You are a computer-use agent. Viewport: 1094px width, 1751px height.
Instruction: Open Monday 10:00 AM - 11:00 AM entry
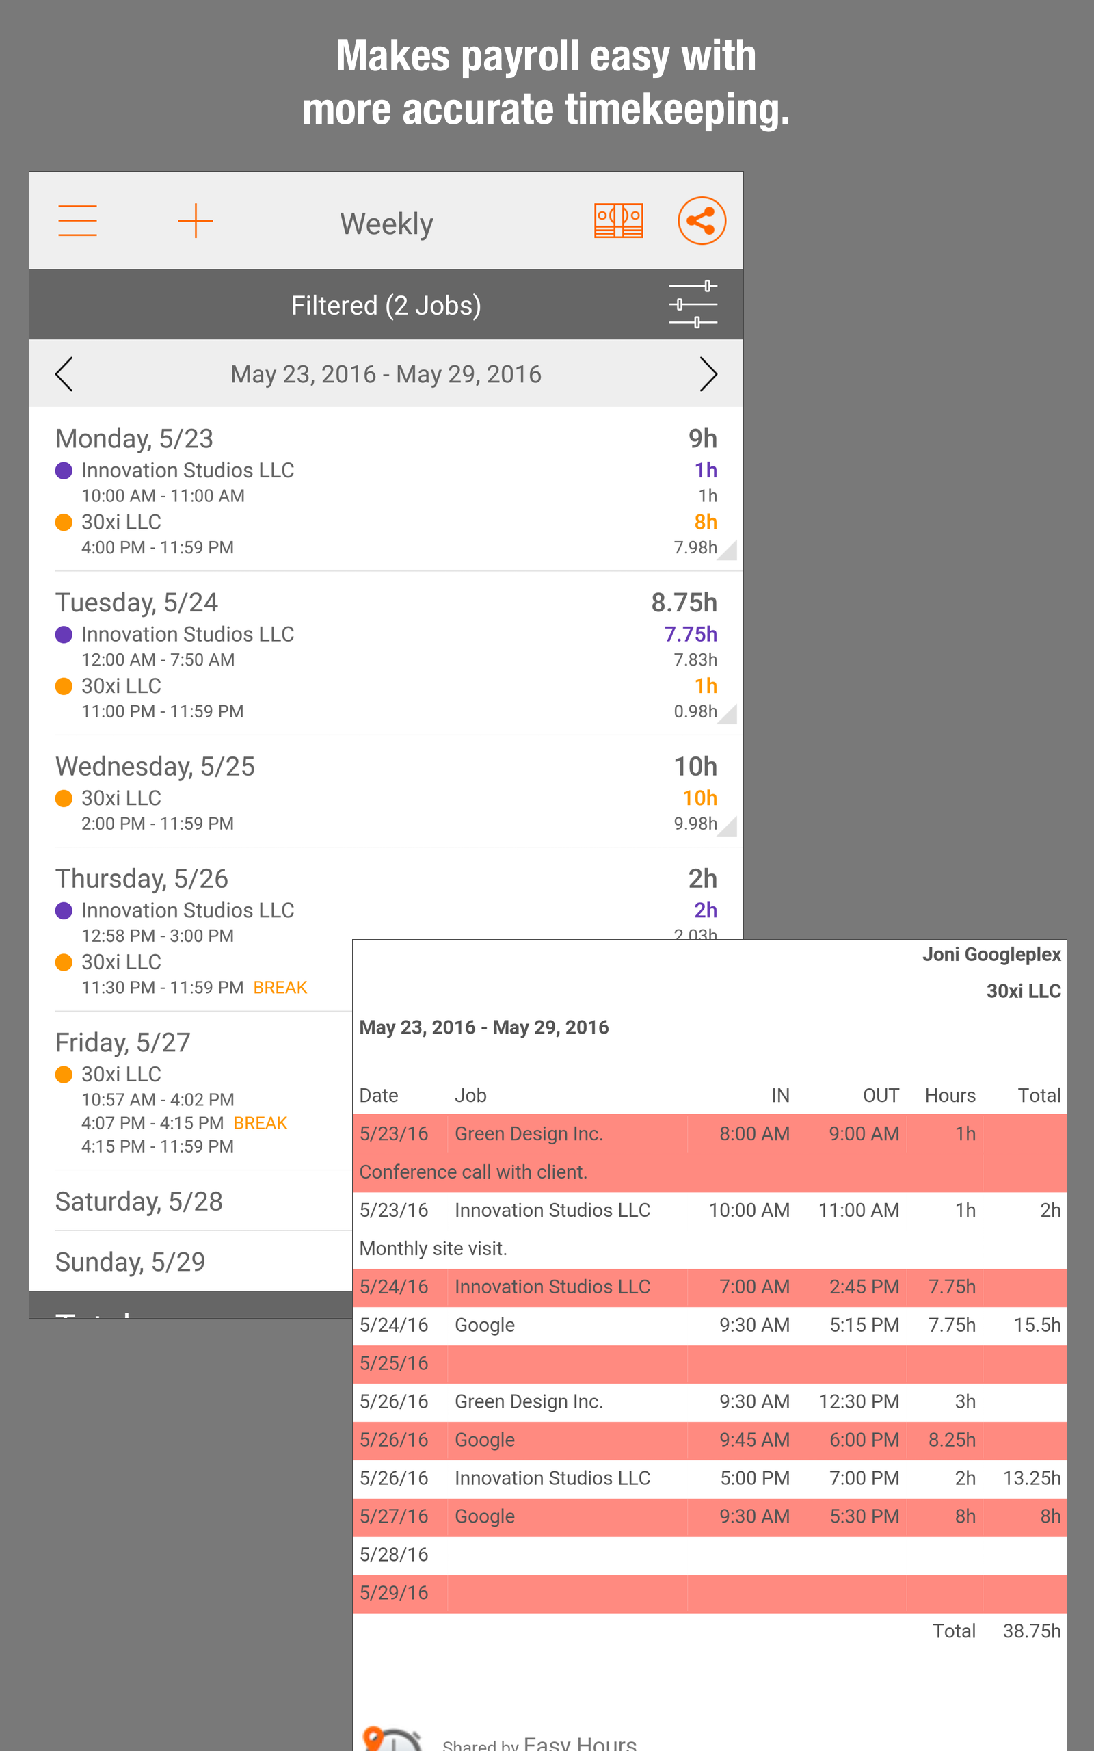click(x=163, y=496)
